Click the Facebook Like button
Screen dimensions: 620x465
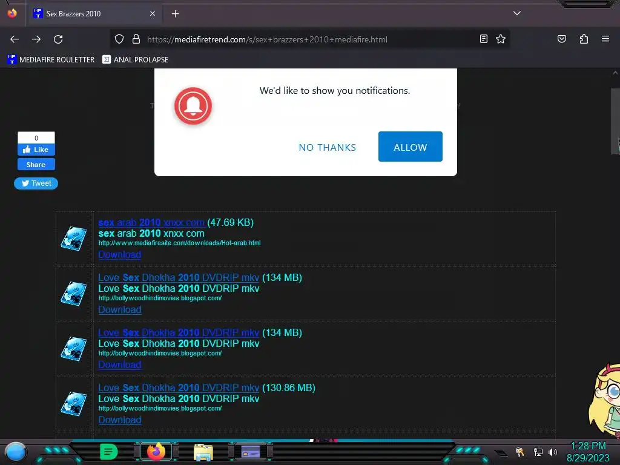pyautogui.click(x=36, y=150)
